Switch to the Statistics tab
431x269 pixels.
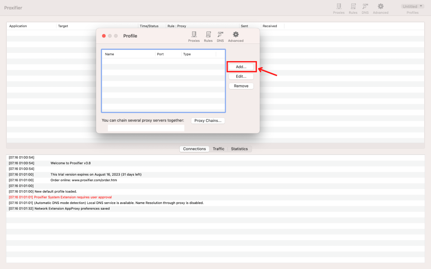(x=239, y=149)
